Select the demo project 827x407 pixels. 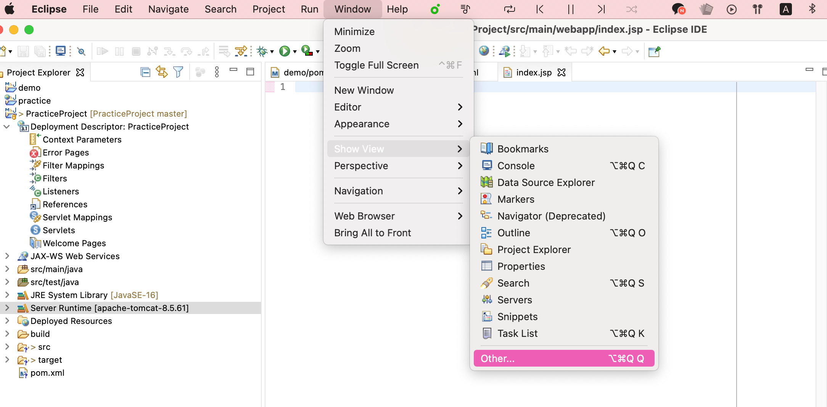pos(29,88)
